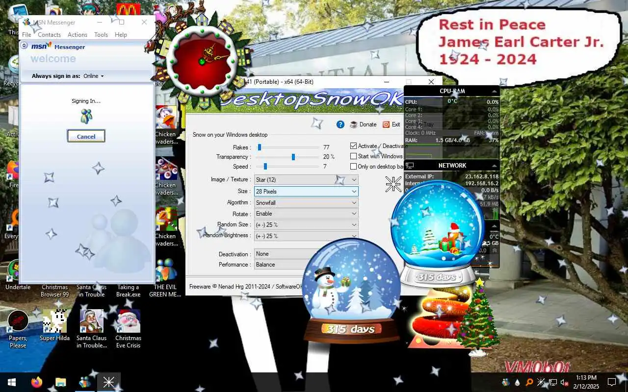
Task: Select the Undertale desktop shortcut
Action: (18, 275)
